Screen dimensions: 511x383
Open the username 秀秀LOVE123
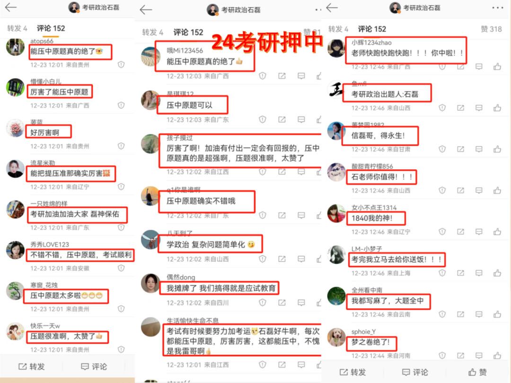tap(50, 244)
